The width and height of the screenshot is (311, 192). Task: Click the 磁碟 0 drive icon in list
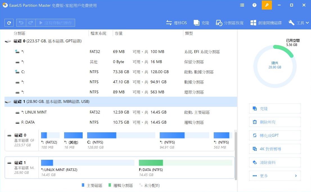pyautogui.click(x=8, y=41)
